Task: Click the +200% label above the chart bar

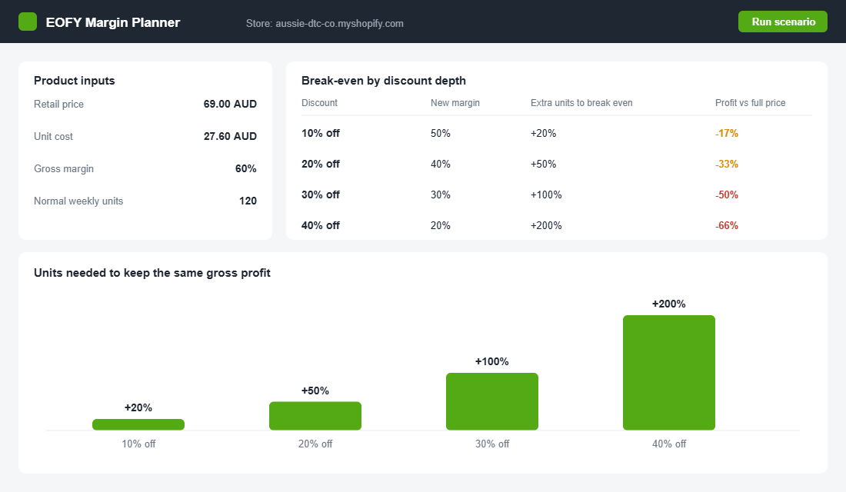Action: [x=669, y=304]
